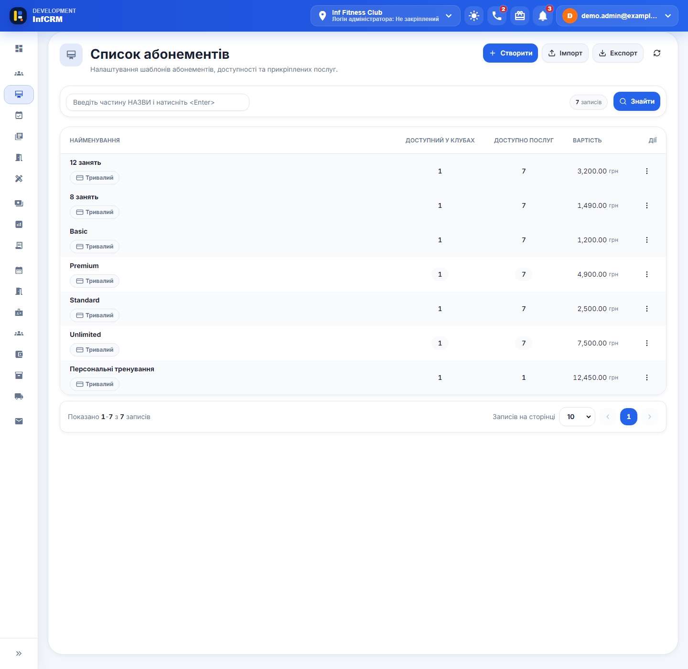Viewport: 688px width, 669px height.
Task: Open the delivery truck sidebar icon
Action: pyautogui.click(x=19, y=397)
